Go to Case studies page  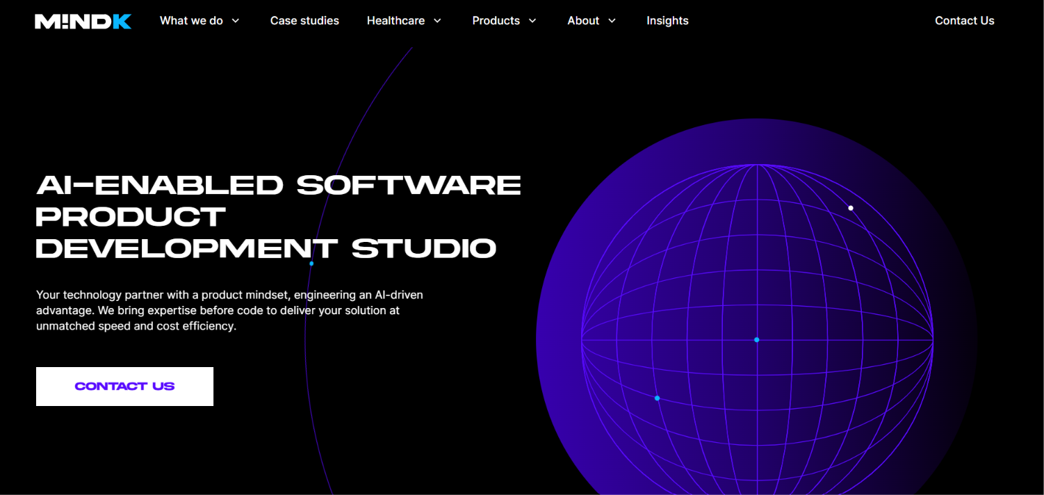pos(304,21)
